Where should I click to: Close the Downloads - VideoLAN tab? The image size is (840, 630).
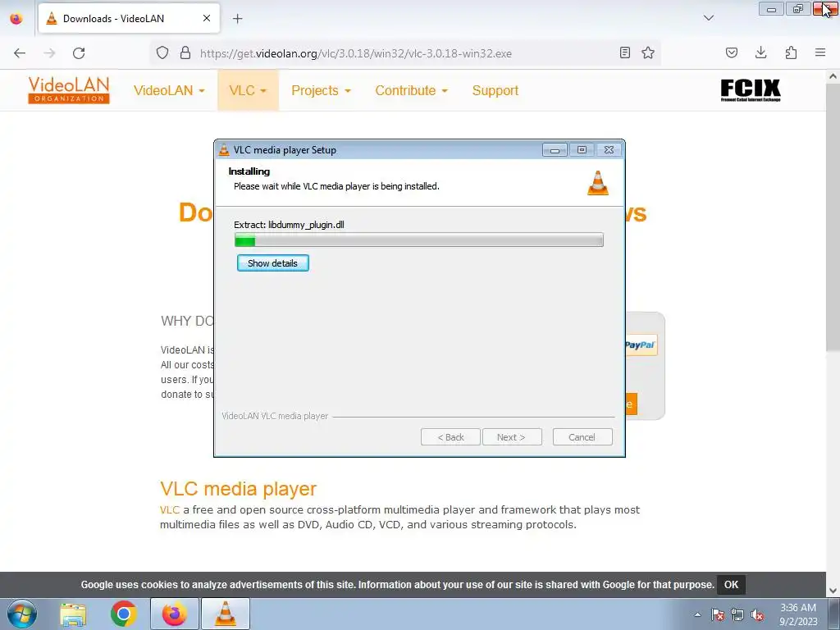207,18
